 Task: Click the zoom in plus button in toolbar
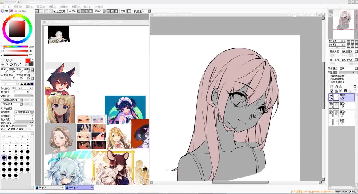(x=87, y=11)
